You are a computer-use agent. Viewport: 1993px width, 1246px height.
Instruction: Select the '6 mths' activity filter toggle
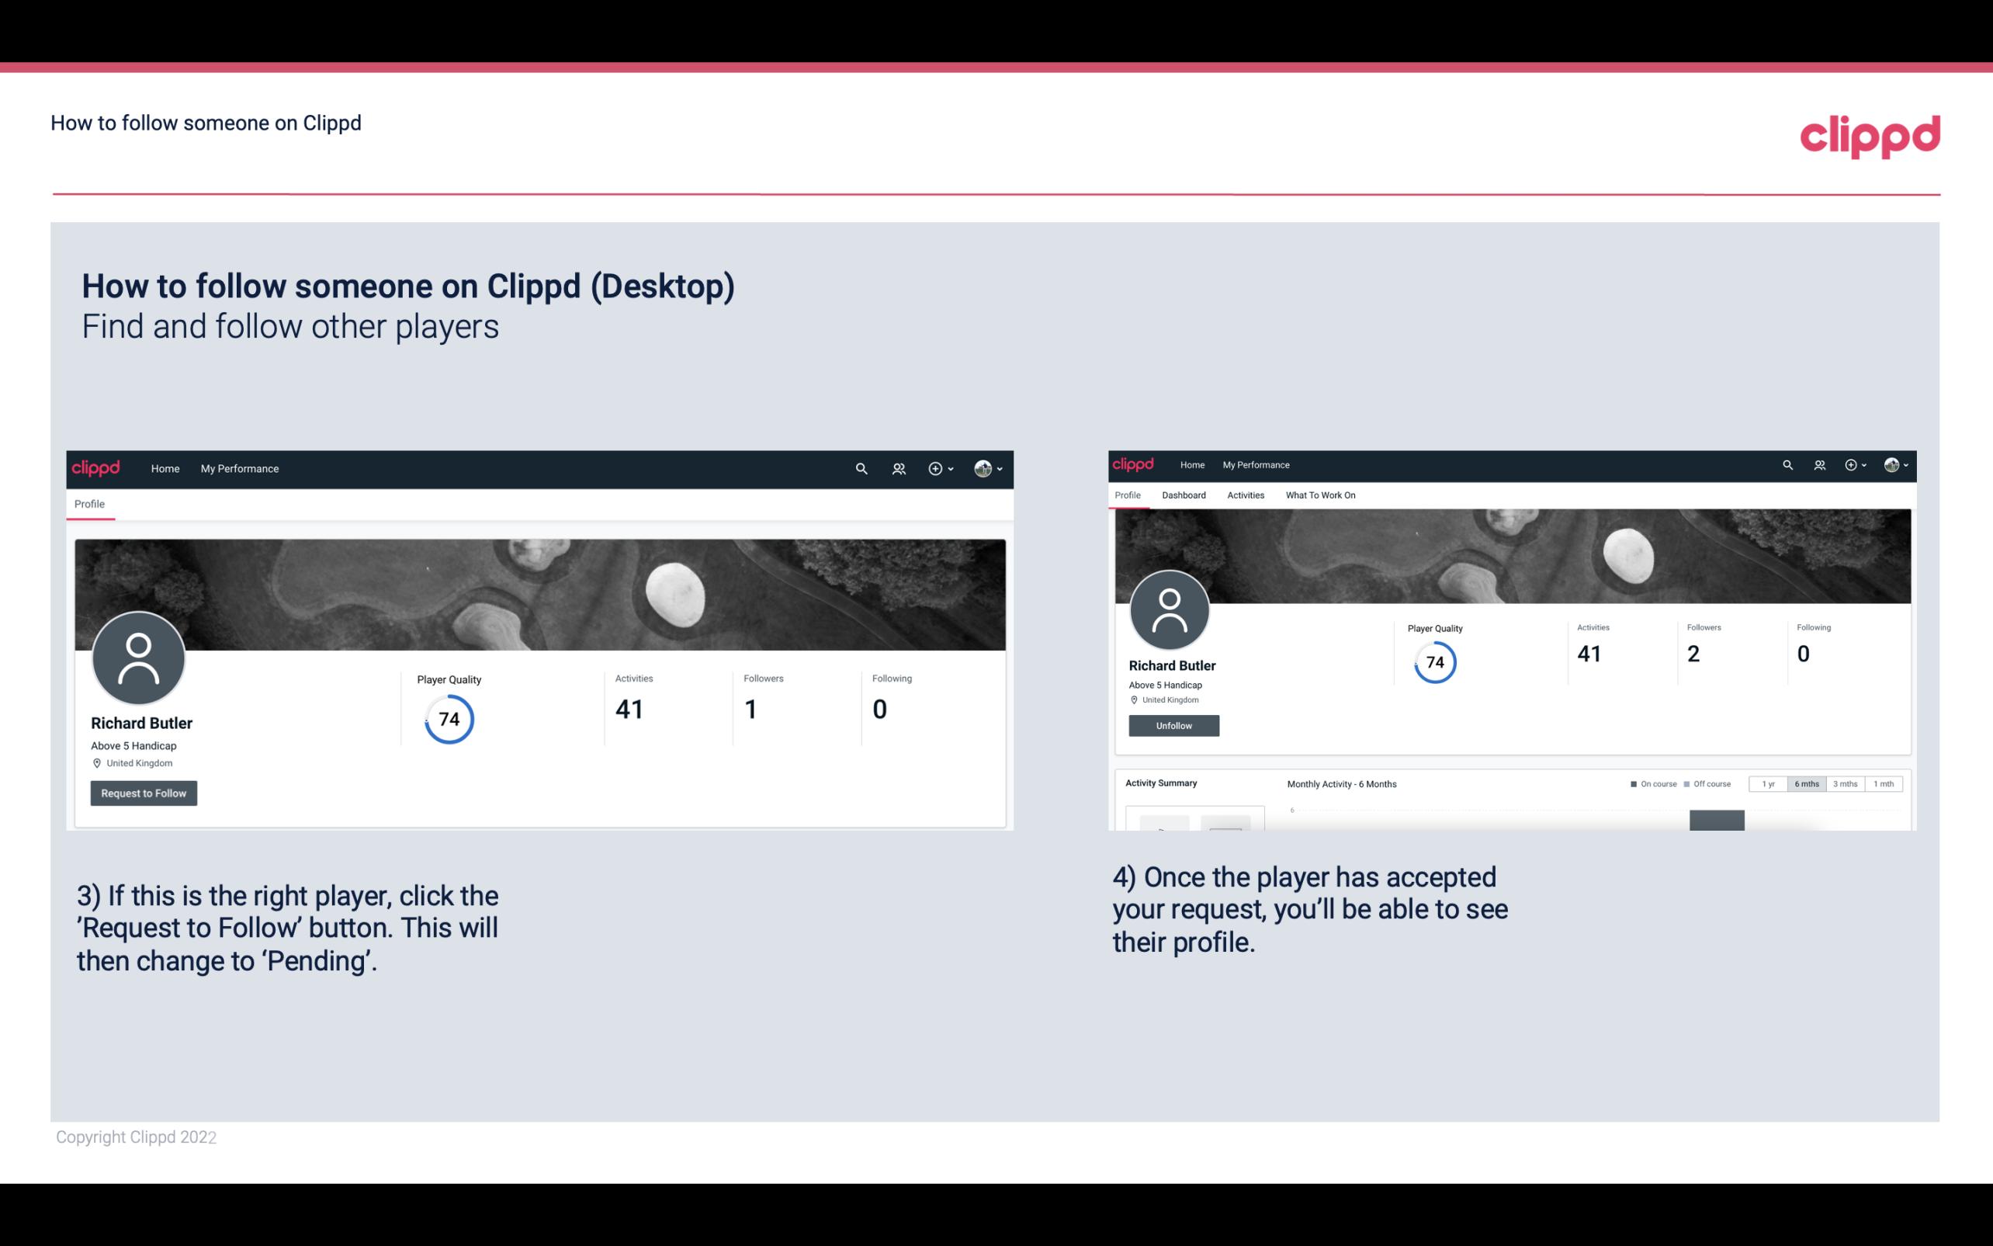1807,784
